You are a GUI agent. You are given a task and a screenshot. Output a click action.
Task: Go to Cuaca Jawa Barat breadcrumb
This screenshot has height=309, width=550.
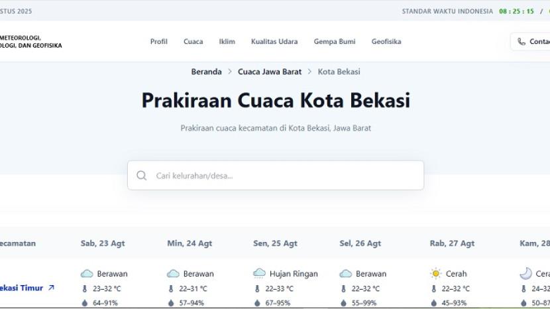click(270, 72)
